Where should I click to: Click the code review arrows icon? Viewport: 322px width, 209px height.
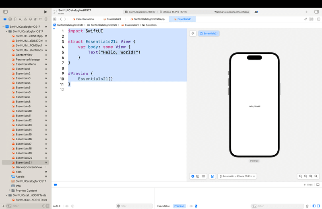coord(305,19)
